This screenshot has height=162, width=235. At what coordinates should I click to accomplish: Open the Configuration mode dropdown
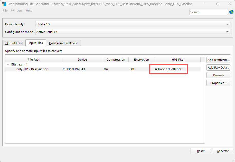133,32
